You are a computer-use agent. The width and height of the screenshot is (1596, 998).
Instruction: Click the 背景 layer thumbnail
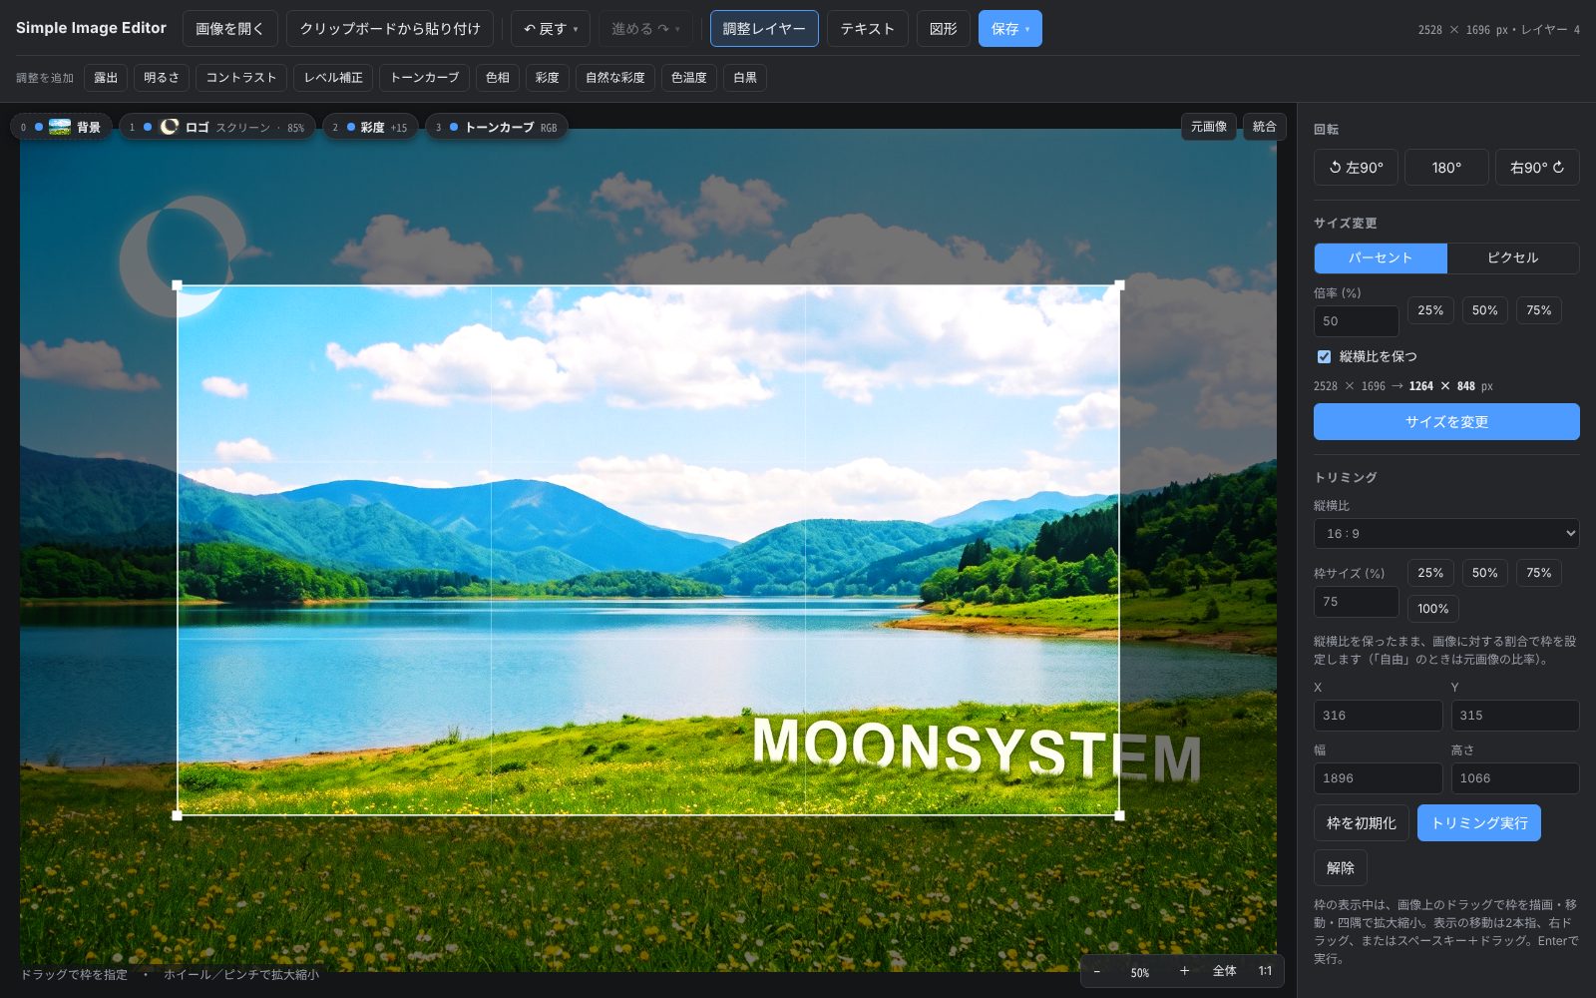click(60, 127)
